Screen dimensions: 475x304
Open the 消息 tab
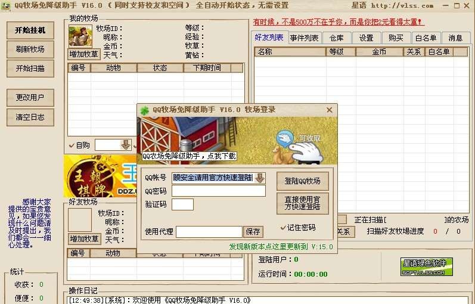tap(455, 38)
